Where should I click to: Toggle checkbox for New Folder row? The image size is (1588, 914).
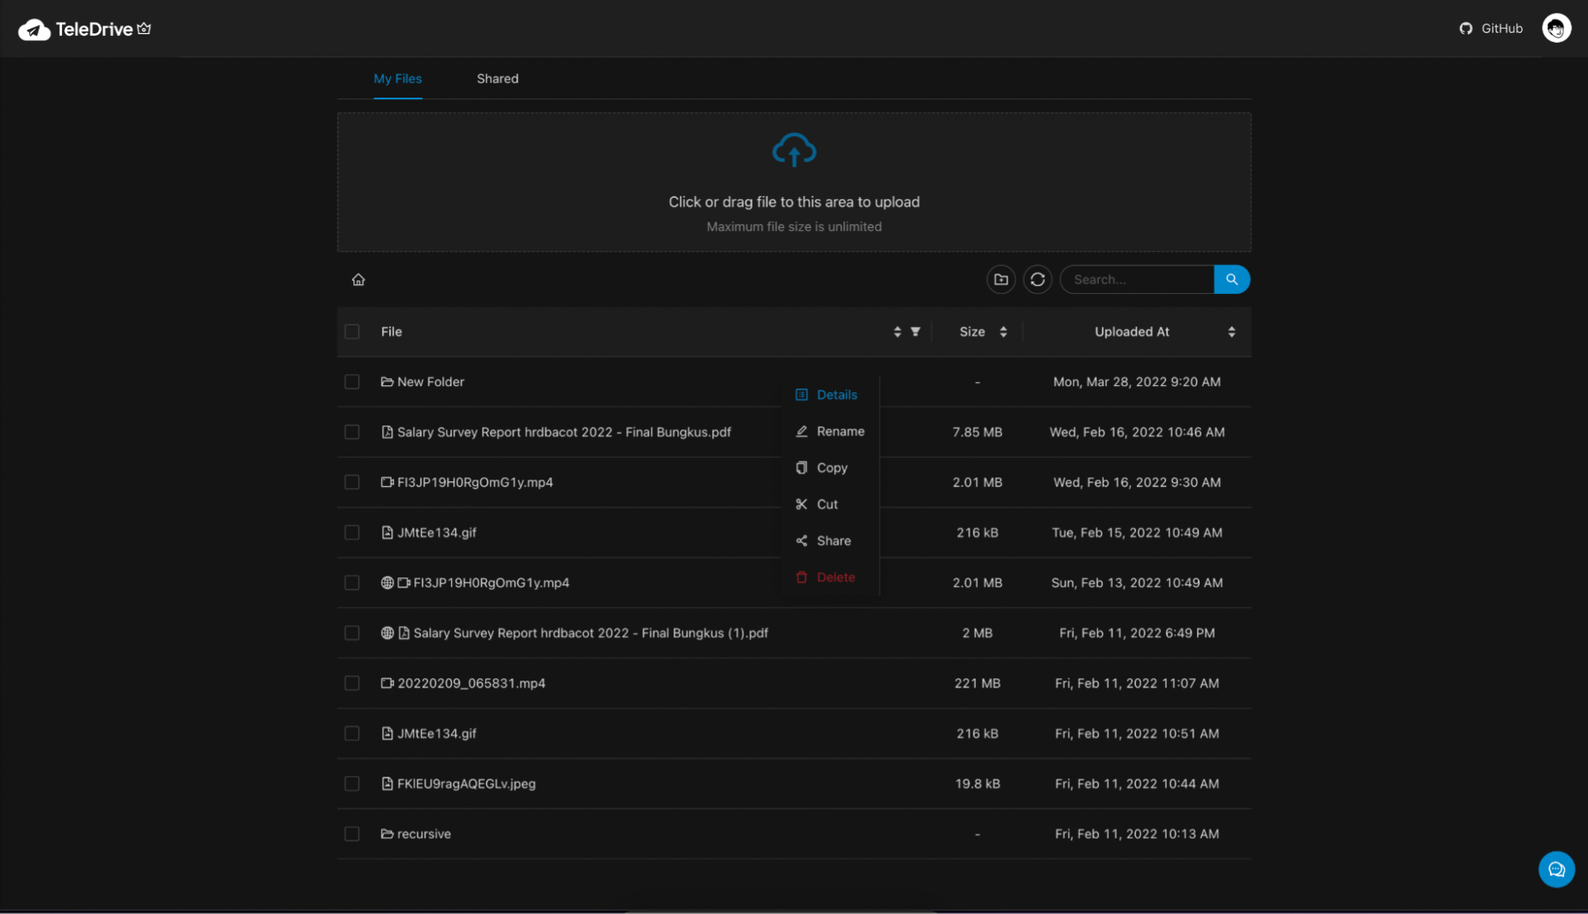click(x=353, y=382)
